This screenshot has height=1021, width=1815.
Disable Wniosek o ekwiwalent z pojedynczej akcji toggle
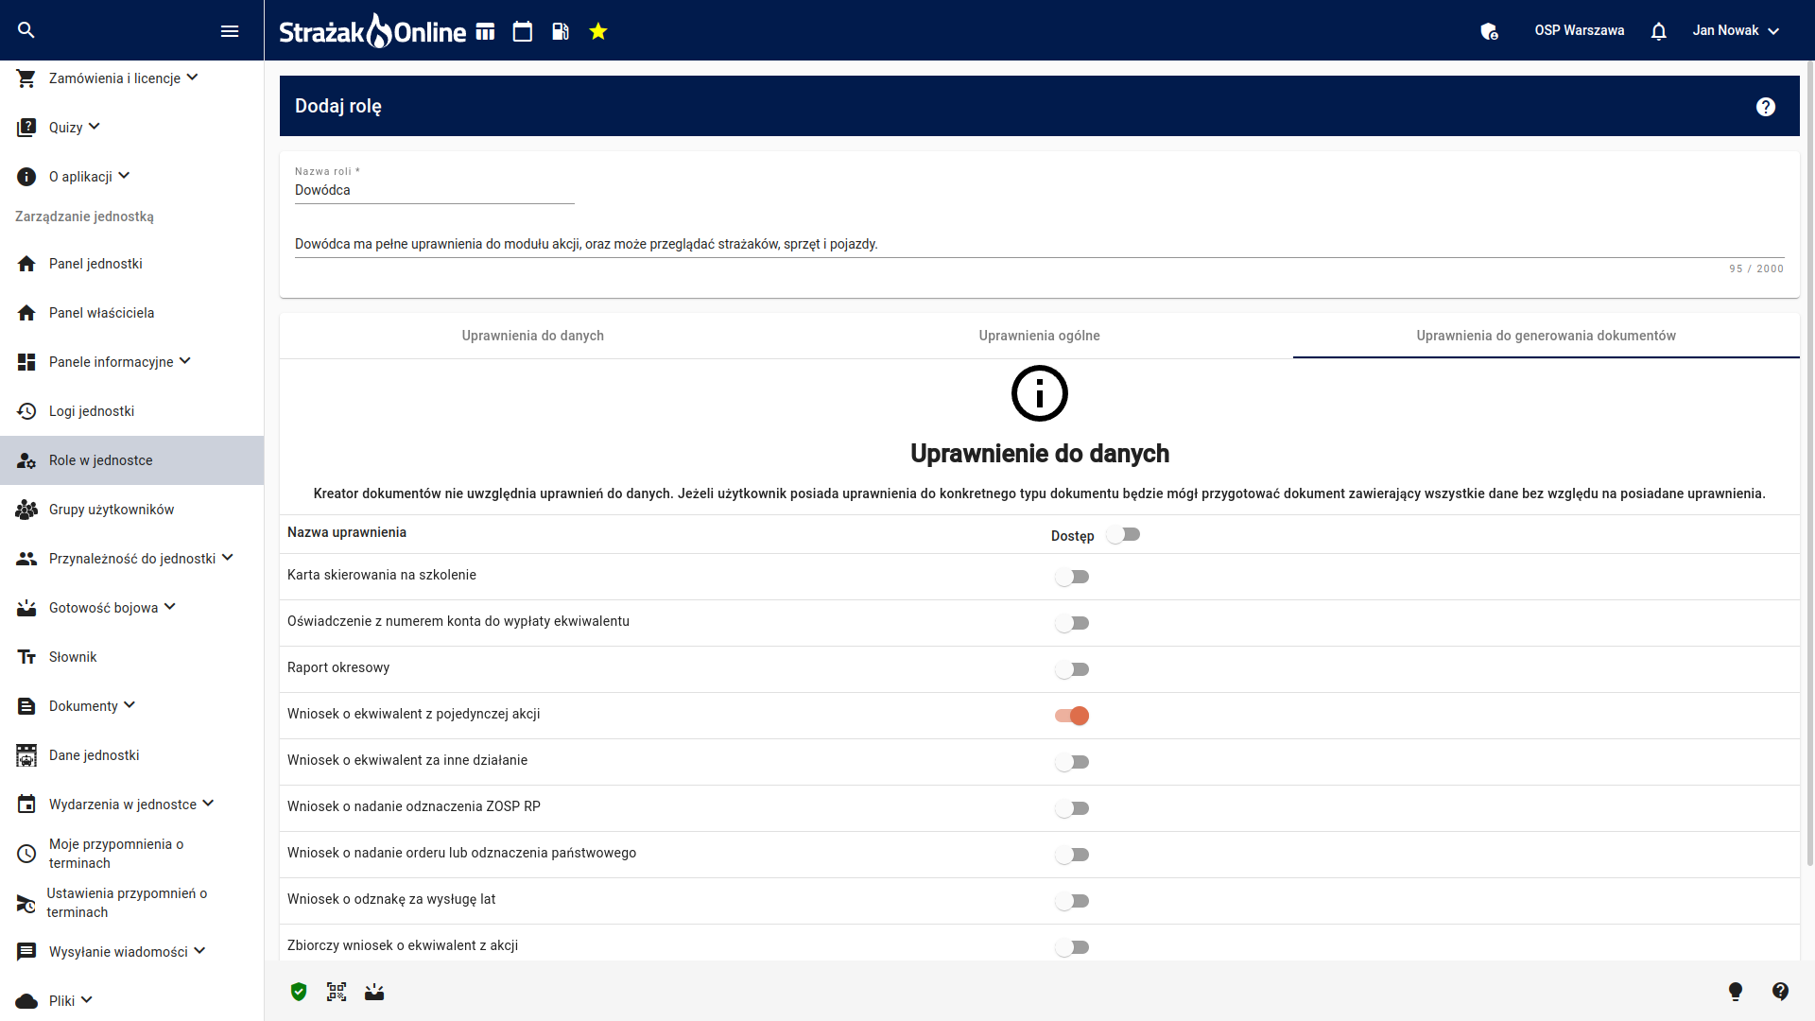pyautogui.click(x=1072, y=716)
